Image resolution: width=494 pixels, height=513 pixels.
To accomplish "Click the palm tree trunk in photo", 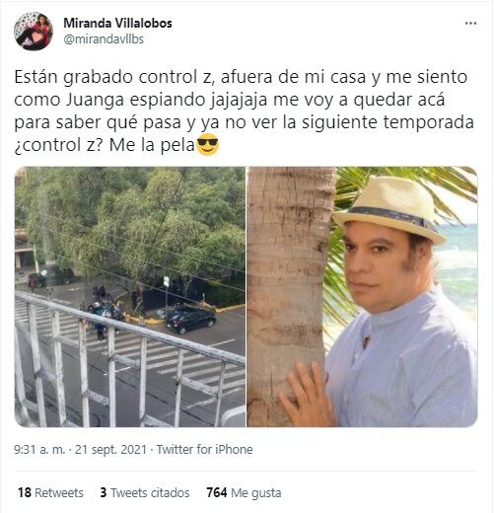I will [289, 297].
